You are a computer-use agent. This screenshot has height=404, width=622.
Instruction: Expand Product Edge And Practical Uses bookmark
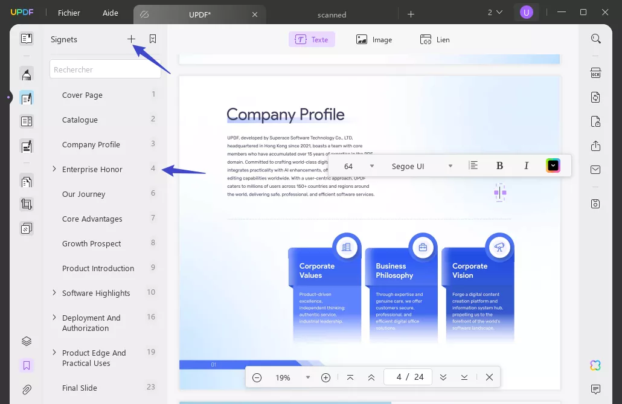pos(54,353)
